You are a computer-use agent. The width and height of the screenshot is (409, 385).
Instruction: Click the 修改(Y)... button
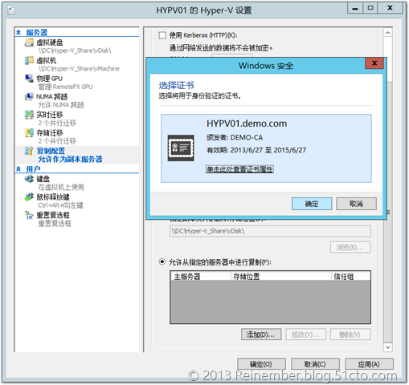click(305, 334)
